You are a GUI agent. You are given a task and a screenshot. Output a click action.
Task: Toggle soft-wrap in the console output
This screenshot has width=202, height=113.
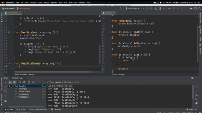click(x=196, y=95)
